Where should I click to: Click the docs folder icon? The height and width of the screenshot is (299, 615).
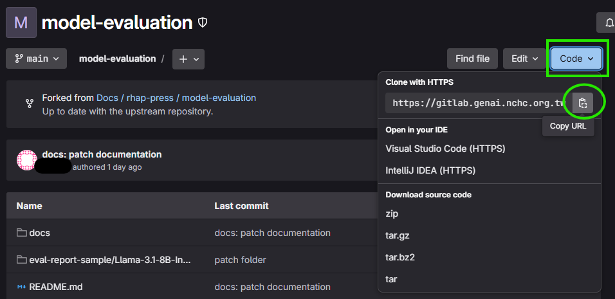click(x=21, y=233)
